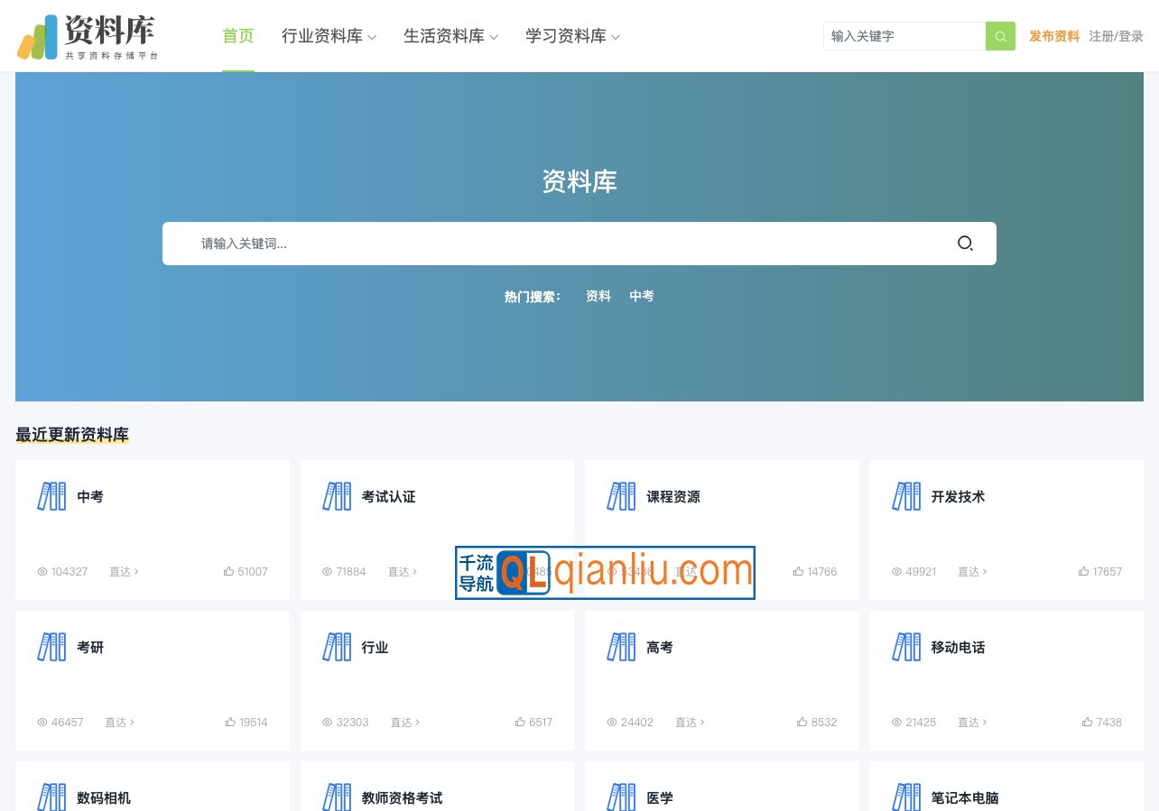The width and height of the screenshot is (1159, 811).
Task: Click the eye views icon on 行业 card
Action: pyautogui.click(x=327, y=722)
